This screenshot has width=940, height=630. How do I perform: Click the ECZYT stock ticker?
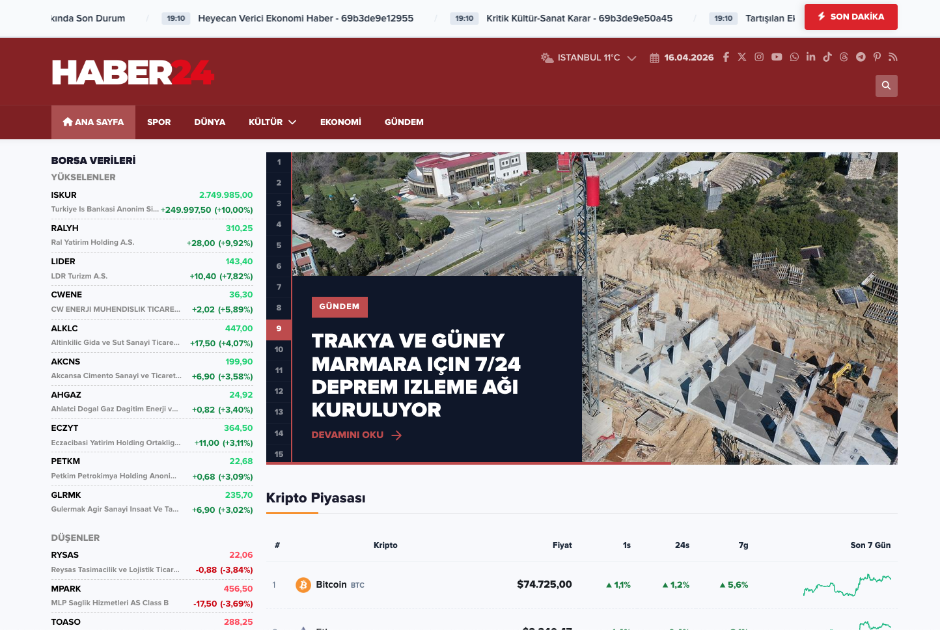(64, 428)
